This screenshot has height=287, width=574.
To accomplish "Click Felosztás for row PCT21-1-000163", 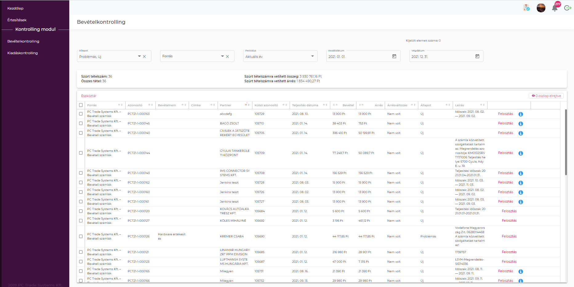I will coord(506,114).
